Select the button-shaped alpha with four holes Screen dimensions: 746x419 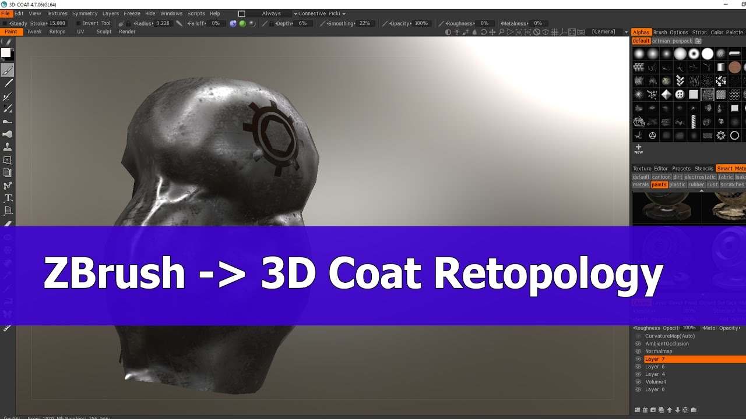pyautogui.click(x=680, y=94)
